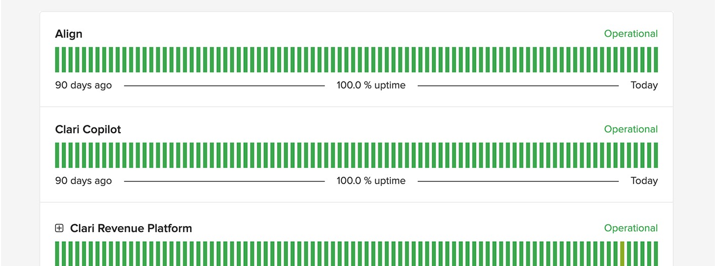Select the oldest day bar for Clari Copilot
Screen dimensions: 716x266
click(57, 155)
